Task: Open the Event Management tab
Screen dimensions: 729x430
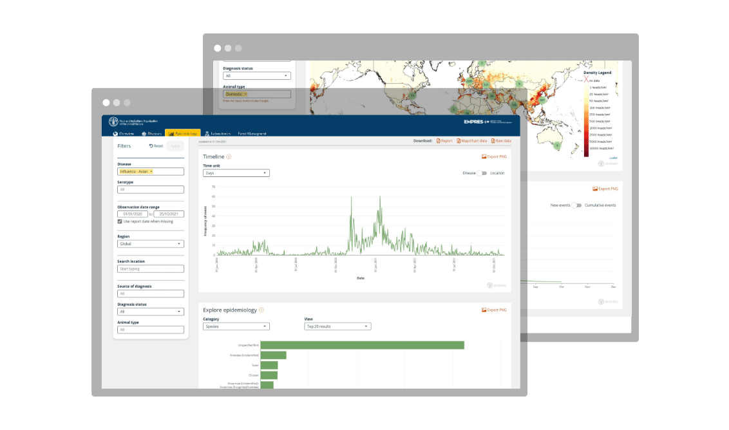Action: coord(252,134)
